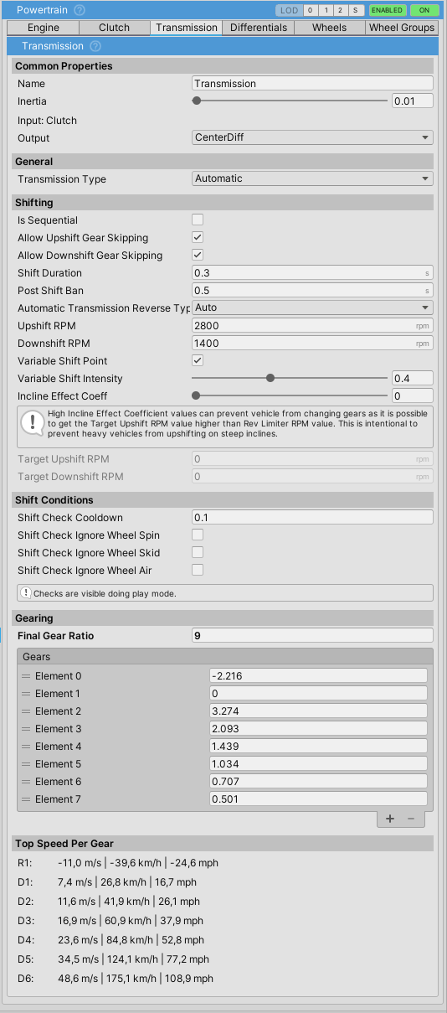Viewport: 447px width, 1013px height.
Task: Click the drag handle of Element 7
Action: (26, 799)
